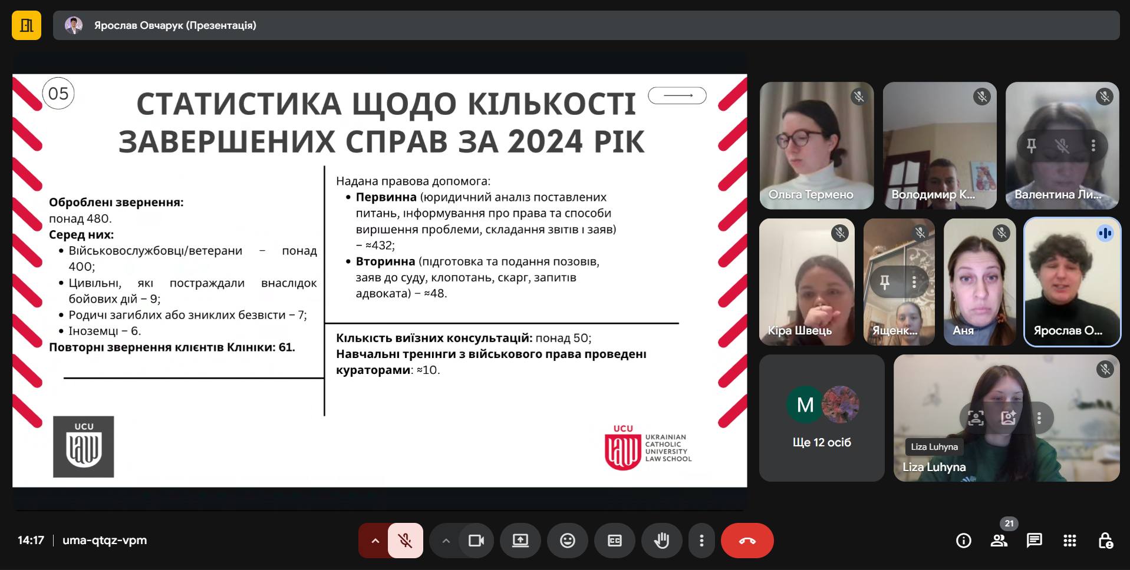The image size is (1130, 570).
Task: Click the 'Ще 12 осіб' tile
Action: pos(821,418)
